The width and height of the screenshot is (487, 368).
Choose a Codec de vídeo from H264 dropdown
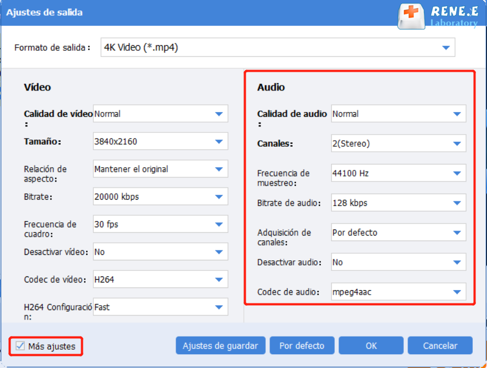point(160,280)
